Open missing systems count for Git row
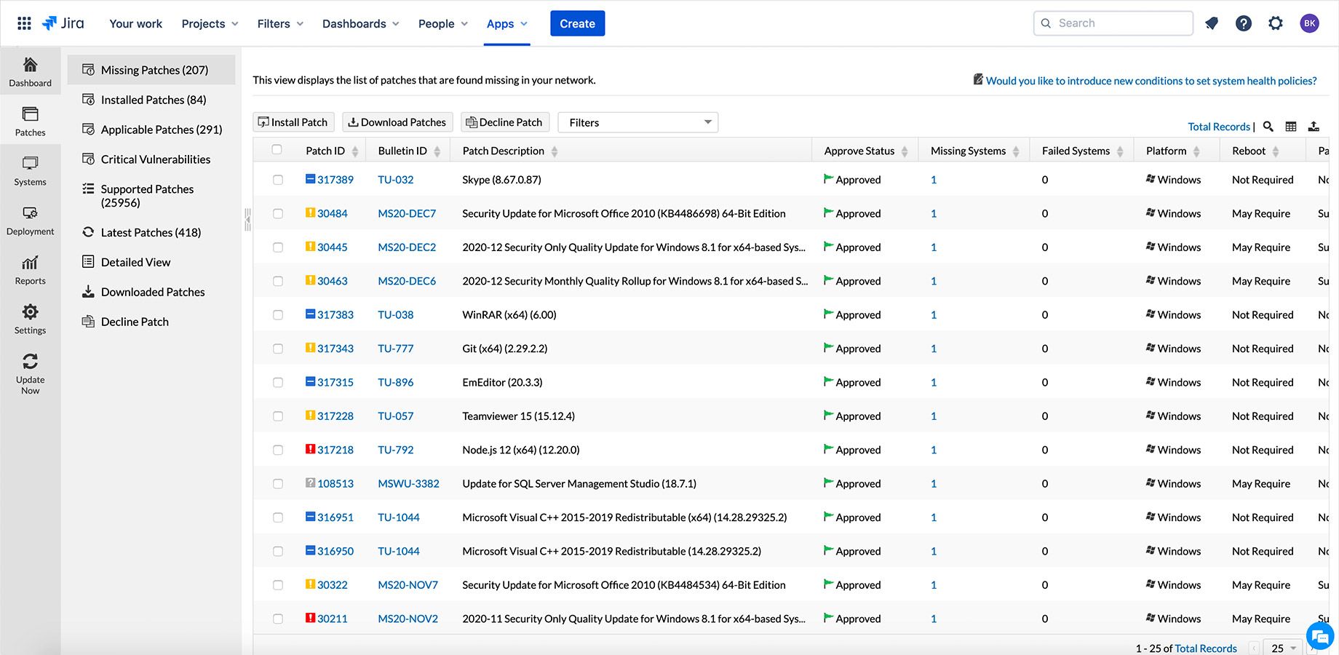Image resolution: width=1339 pixels, height=655 pixels. [934, 349]
